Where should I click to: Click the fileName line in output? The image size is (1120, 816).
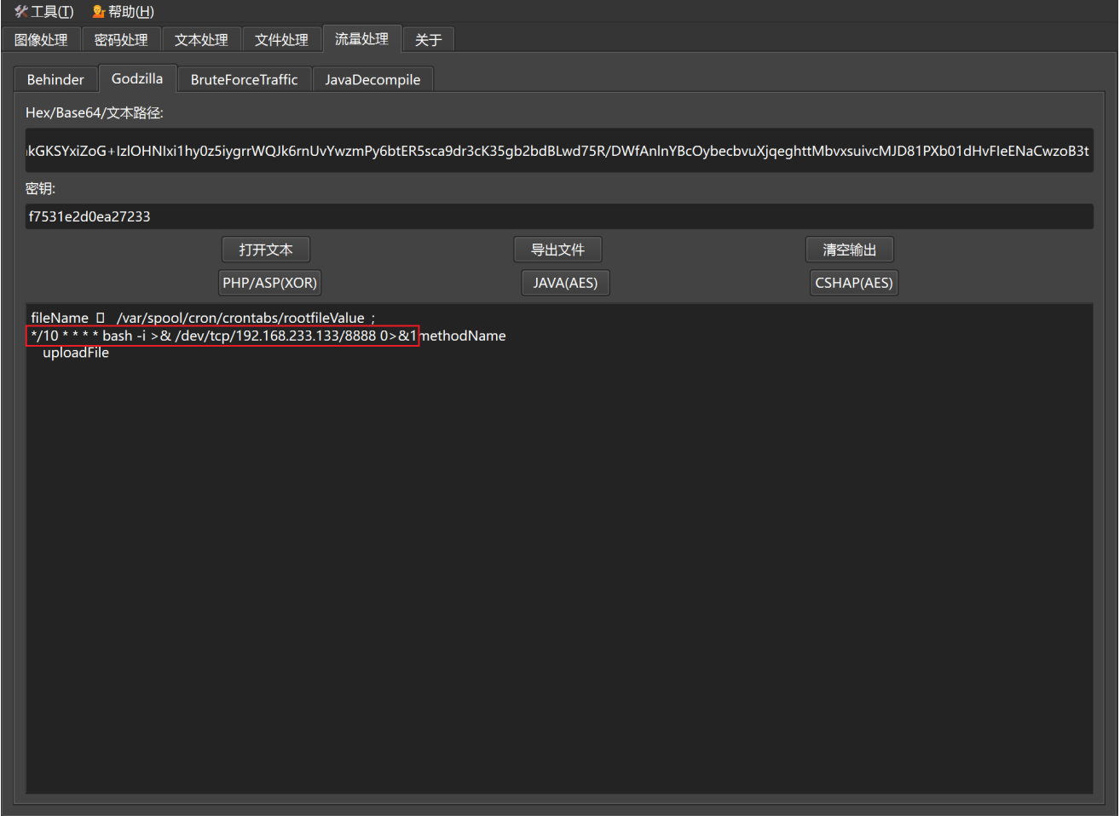203,318
